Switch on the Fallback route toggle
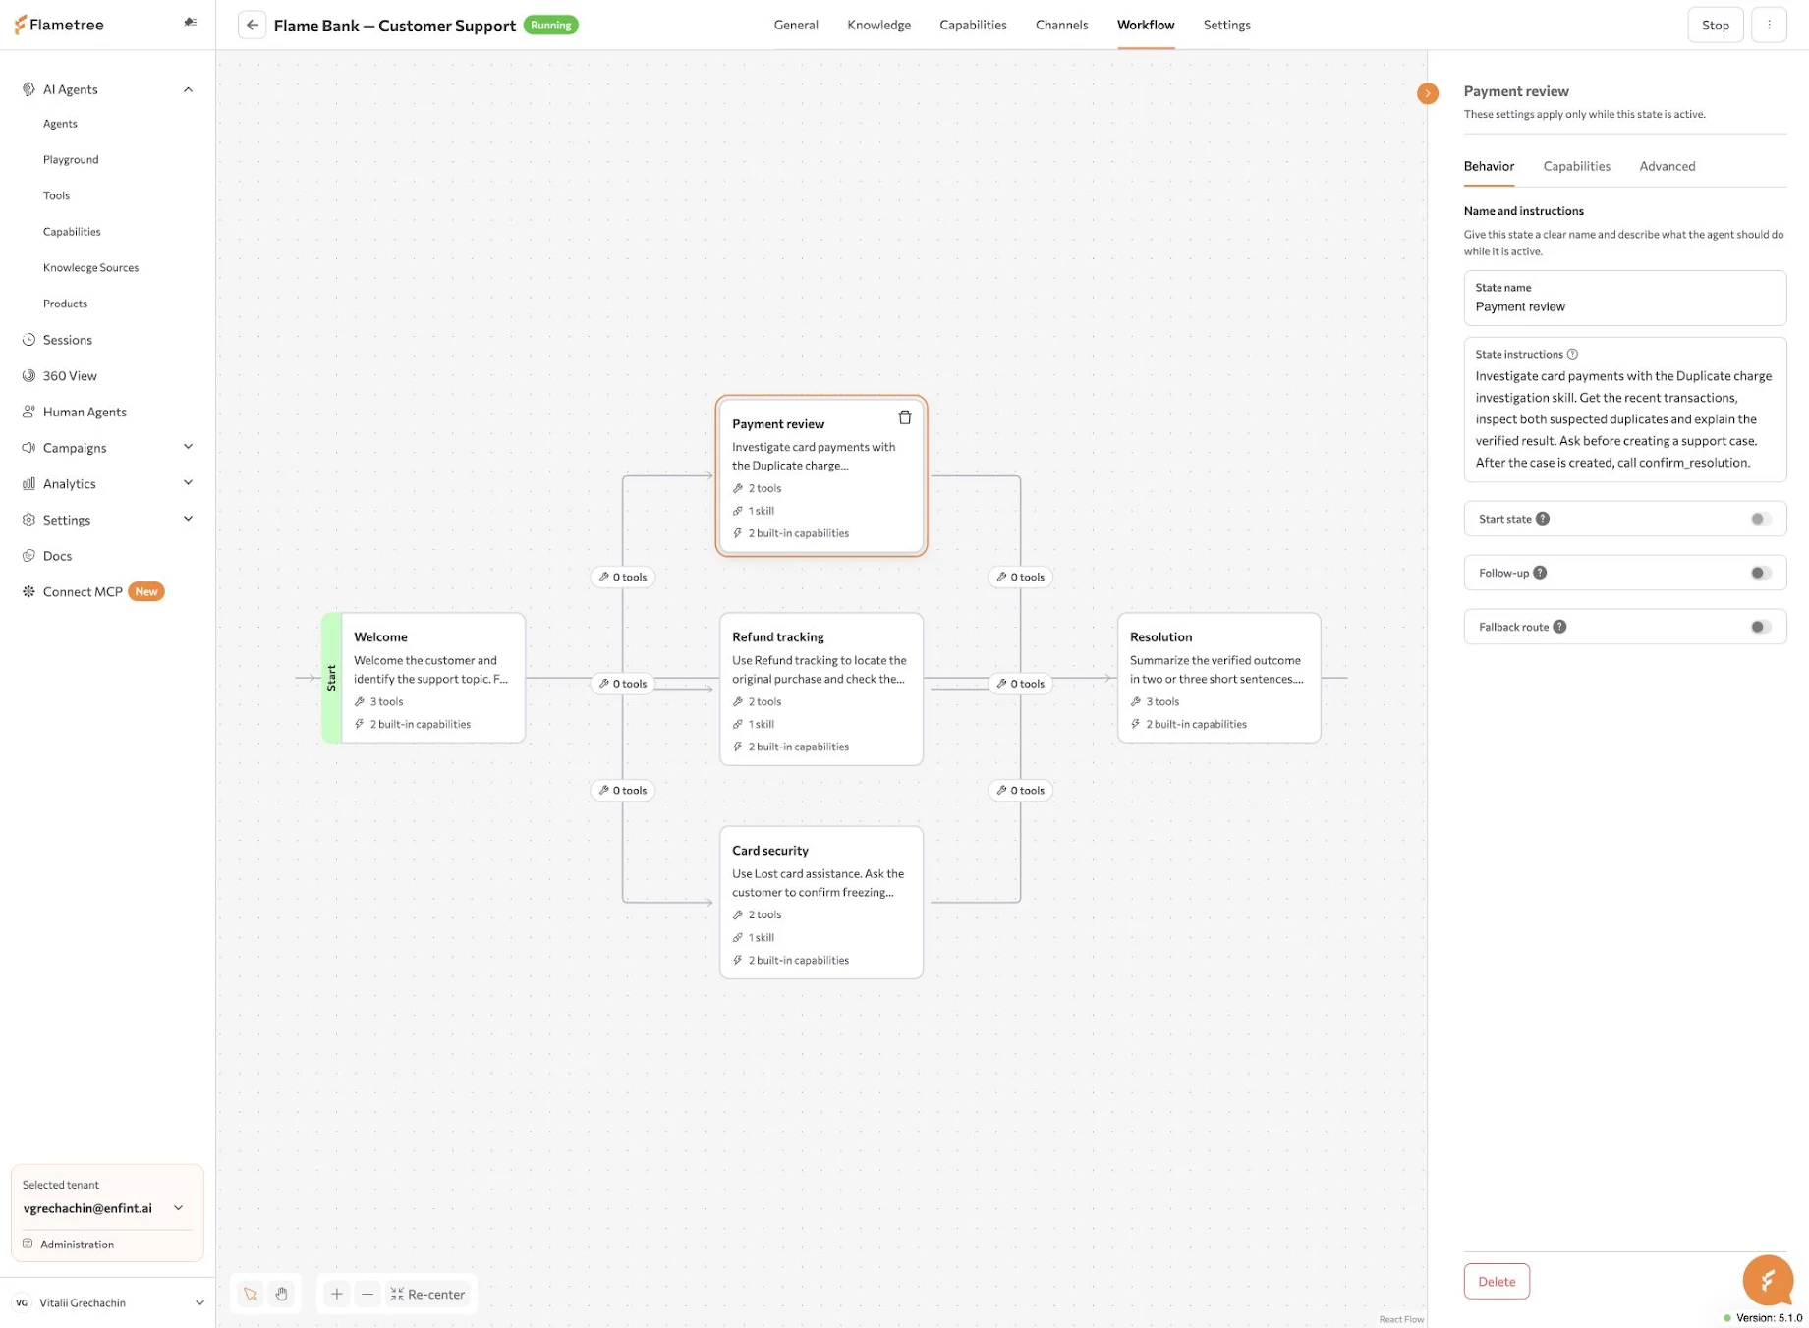The width and height of the screenshot is (1809, 1328). (1761, 627)
